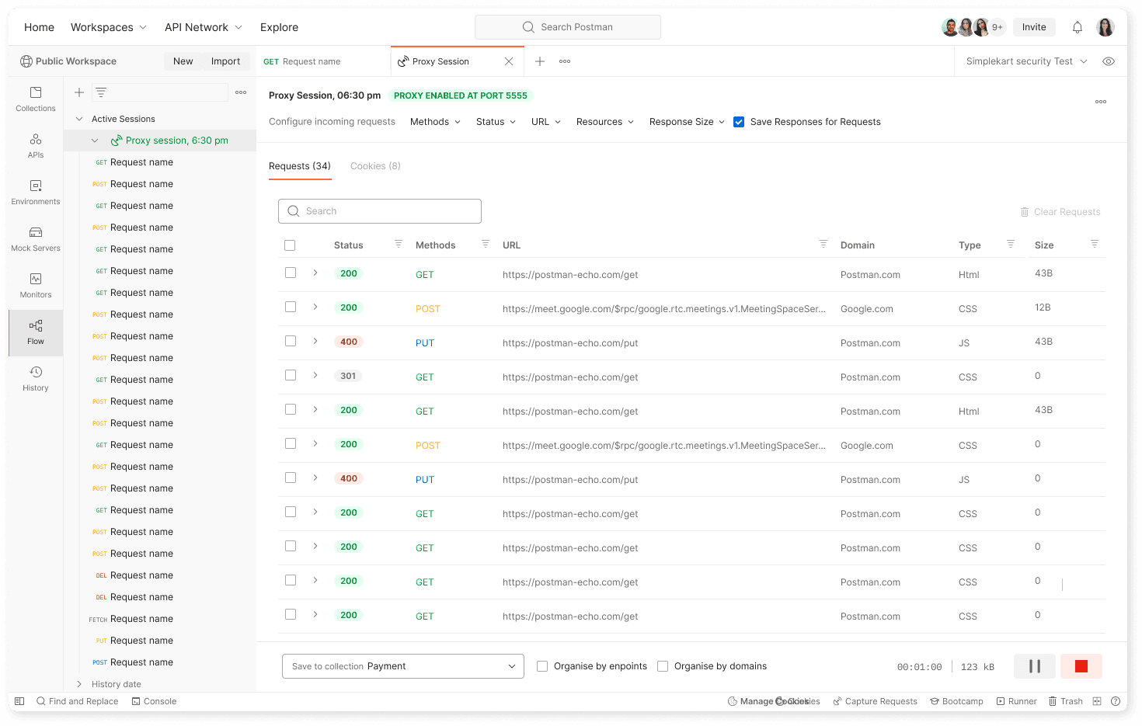Click the sidebar filter icon

click(x=101, y=92)
